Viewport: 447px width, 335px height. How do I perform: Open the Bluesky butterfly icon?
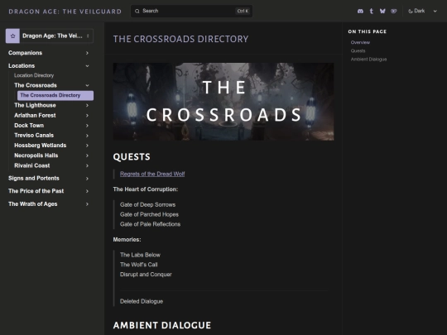click(x=382, y=11)
